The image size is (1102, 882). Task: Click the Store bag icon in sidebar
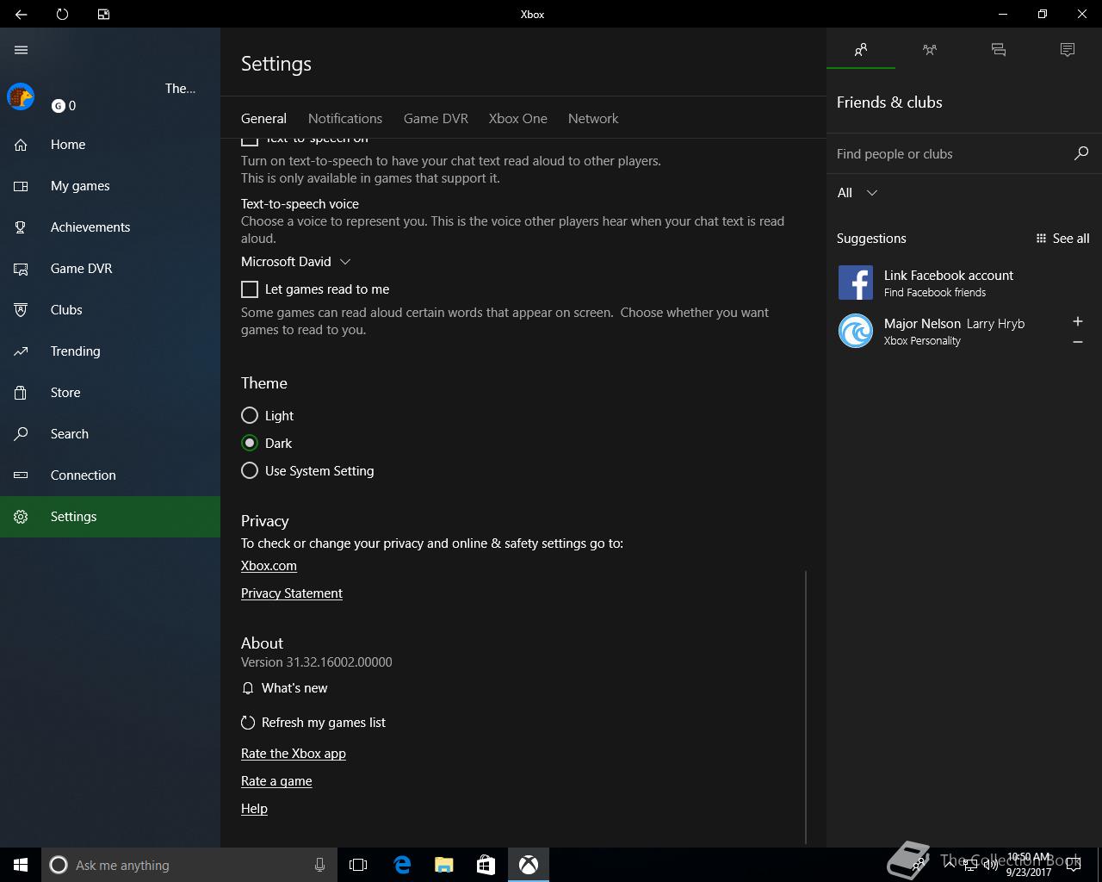[21, 393]
